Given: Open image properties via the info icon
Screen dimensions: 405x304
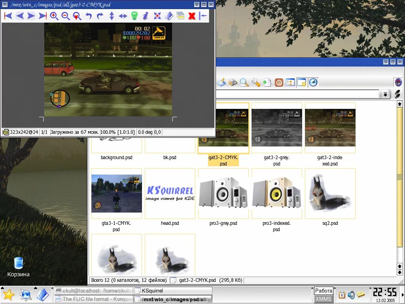Looking at the screenshot, I should pyautogui.click(x=146, y=16).
